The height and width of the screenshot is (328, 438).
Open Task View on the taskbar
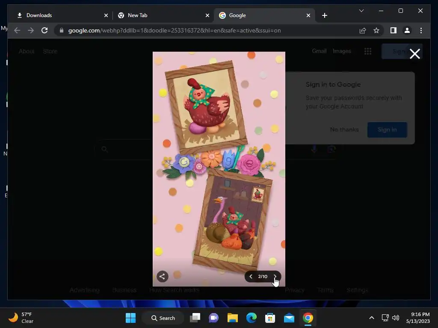195,318
